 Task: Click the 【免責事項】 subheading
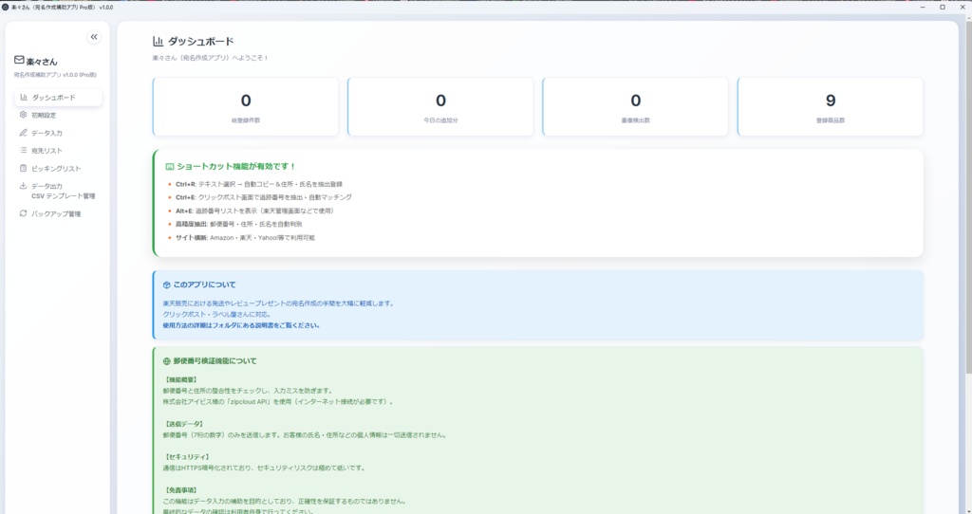point(180,490)
